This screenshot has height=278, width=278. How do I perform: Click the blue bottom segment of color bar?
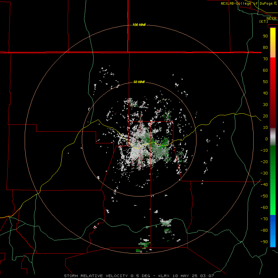(x=273, y=231)
